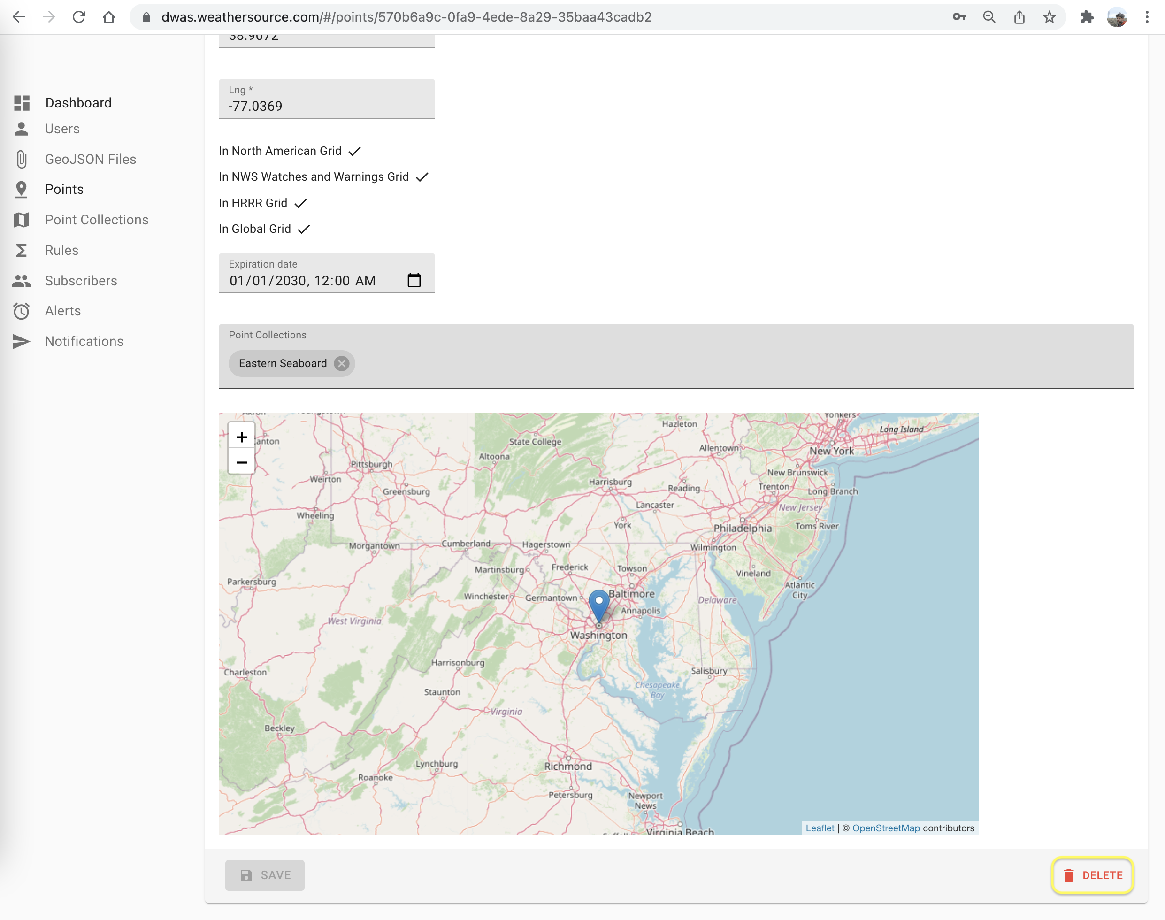Click the browser back arrow
This screenshot has width=1165, height=920.
(x=19, y=17)
